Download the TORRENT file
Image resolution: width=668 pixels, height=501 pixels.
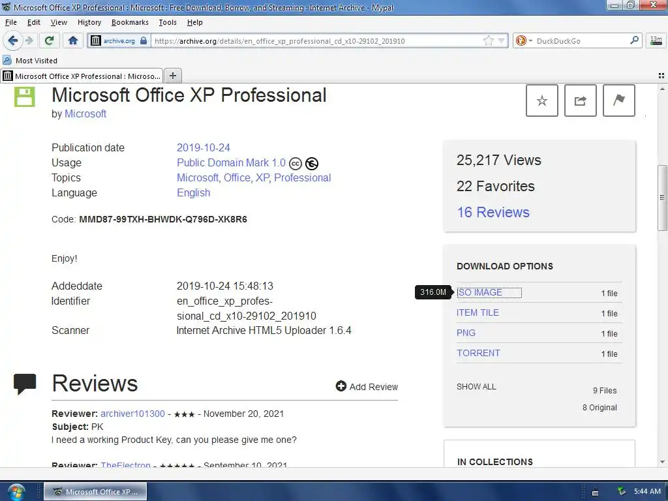[478, 353]
